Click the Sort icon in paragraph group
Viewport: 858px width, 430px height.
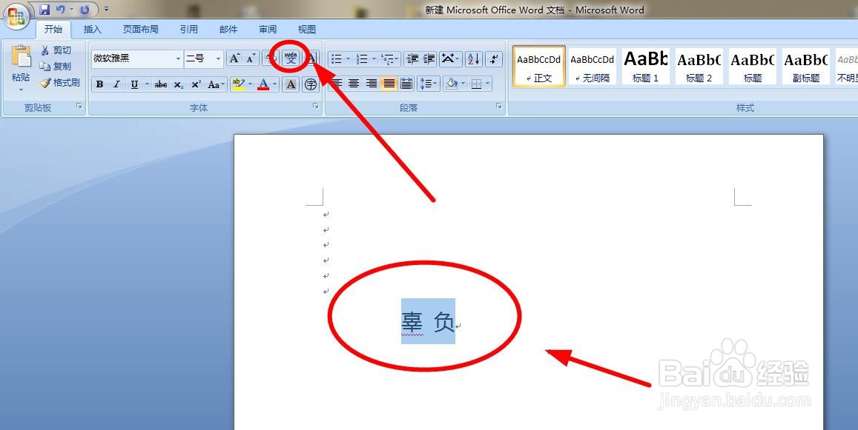(473, 59)
